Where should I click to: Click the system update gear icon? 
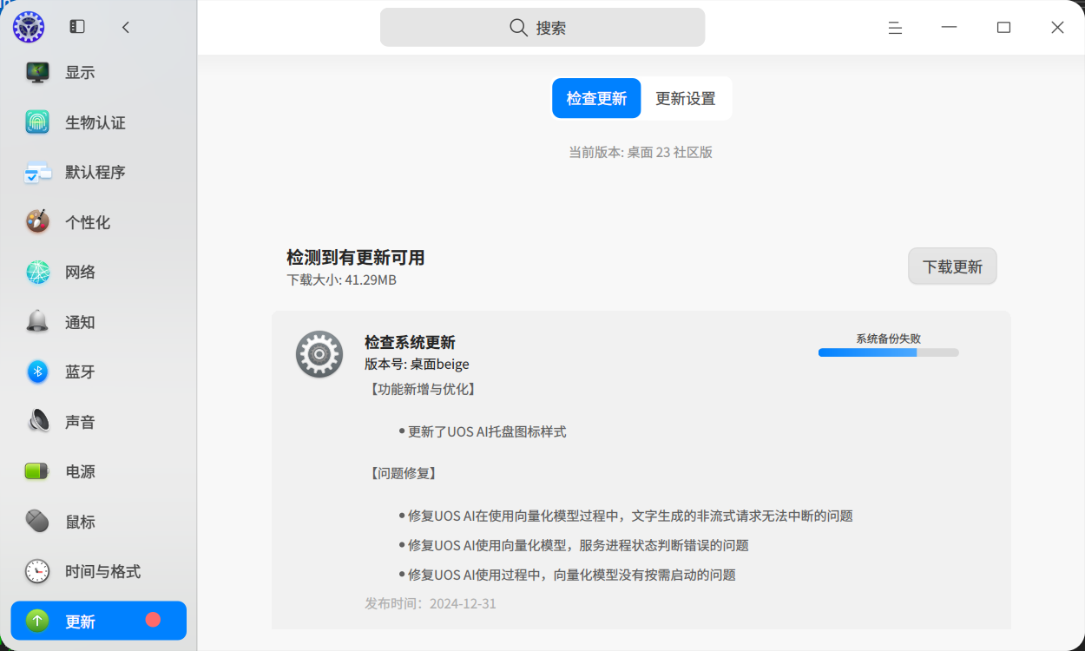[319, 354]
